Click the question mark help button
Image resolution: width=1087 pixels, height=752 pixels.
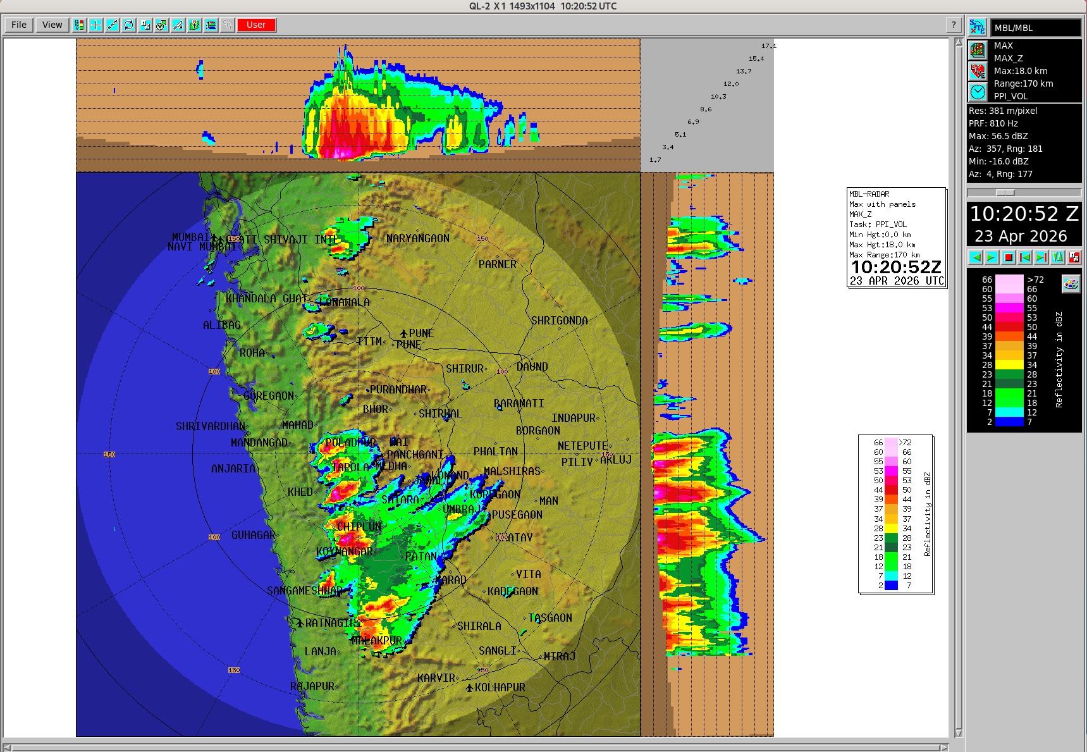[954, 25]
